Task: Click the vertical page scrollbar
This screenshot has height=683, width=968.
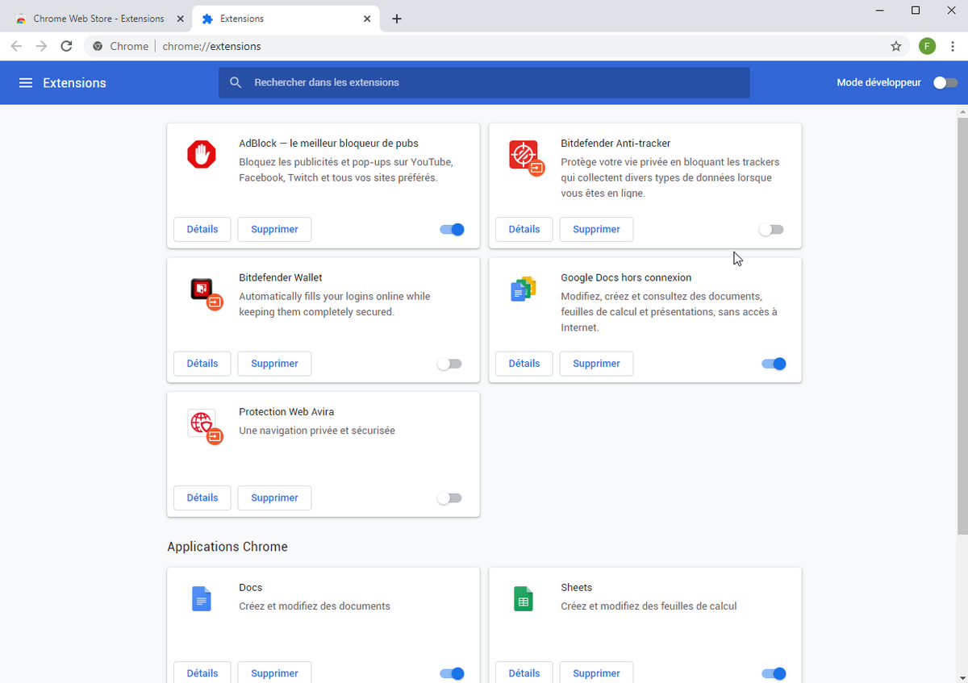Action: click(962, 325)
